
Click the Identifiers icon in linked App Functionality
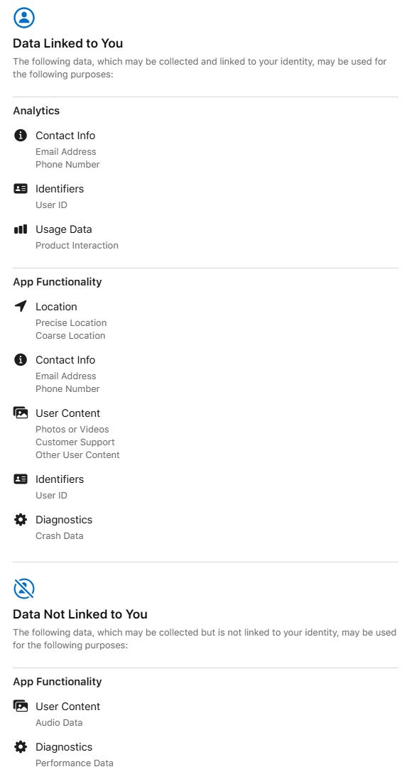pyautogui.click(x=21, y=479)
